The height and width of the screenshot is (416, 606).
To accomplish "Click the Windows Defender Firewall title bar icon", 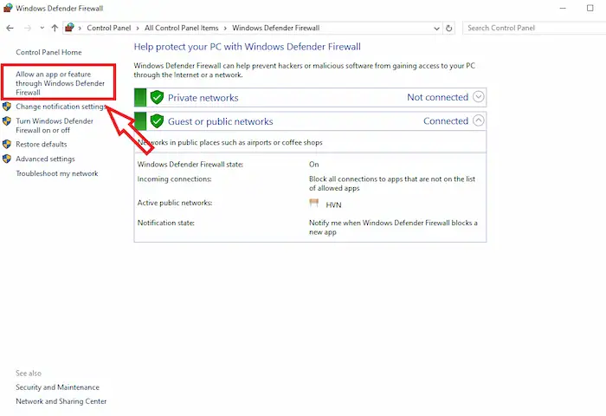I will pyautogui.click(x=7, y=8).
